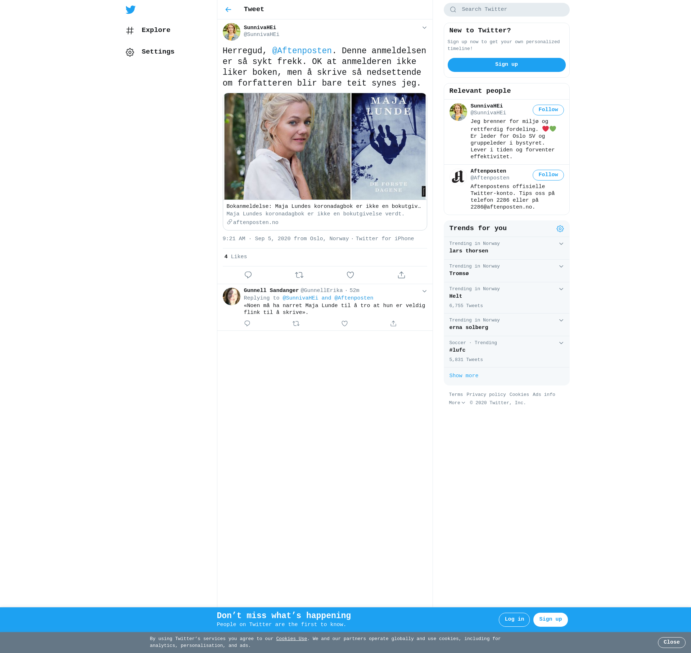Expand the More footer menu
691x653 pixels.
pyautogui.click(x=457, y=403)
